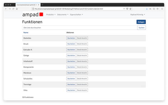Open a new tab with the plus icon
168x105 pixels.
(x=43, y=5)
